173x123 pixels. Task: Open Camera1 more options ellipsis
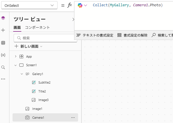tap(73, 118)
